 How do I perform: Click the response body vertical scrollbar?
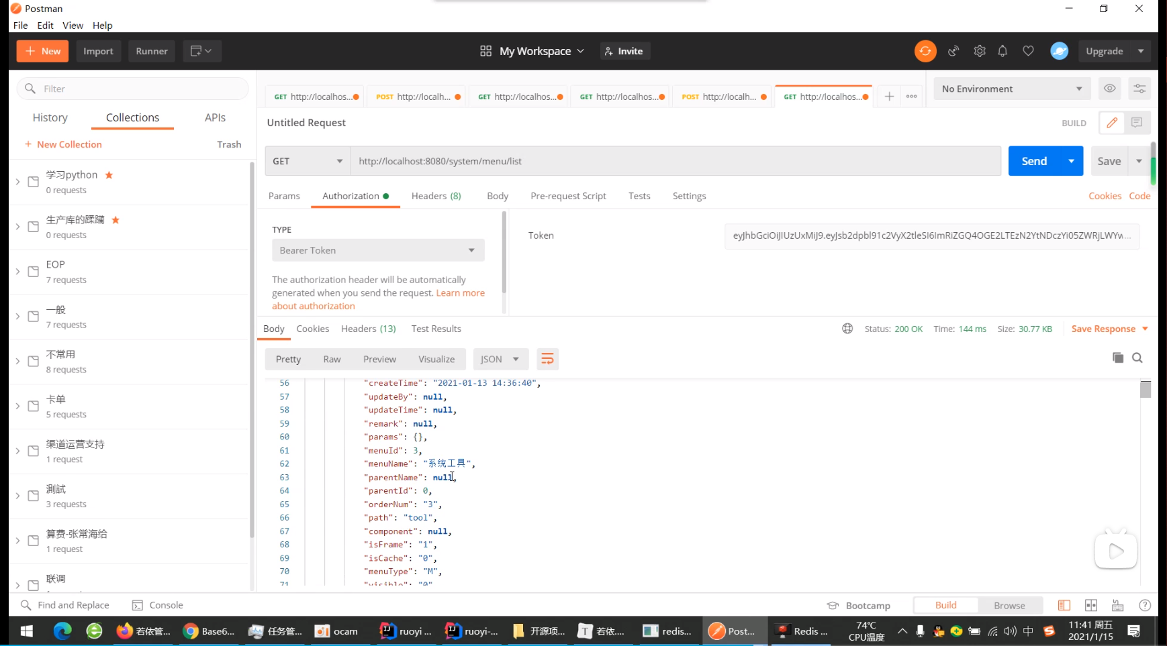1146,389
